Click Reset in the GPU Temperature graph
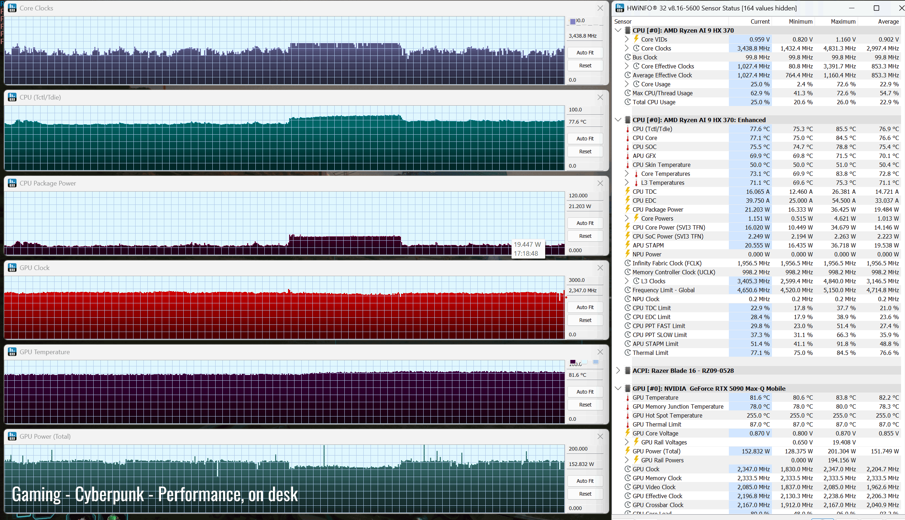 585,405
